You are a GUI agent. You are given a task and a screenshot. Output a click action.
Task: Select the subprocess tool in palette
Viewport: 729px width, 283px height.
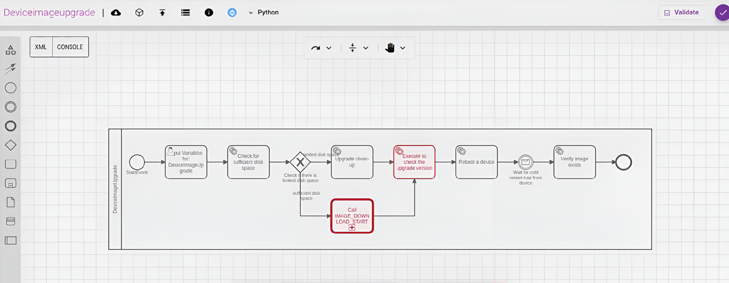coord(11,183)
